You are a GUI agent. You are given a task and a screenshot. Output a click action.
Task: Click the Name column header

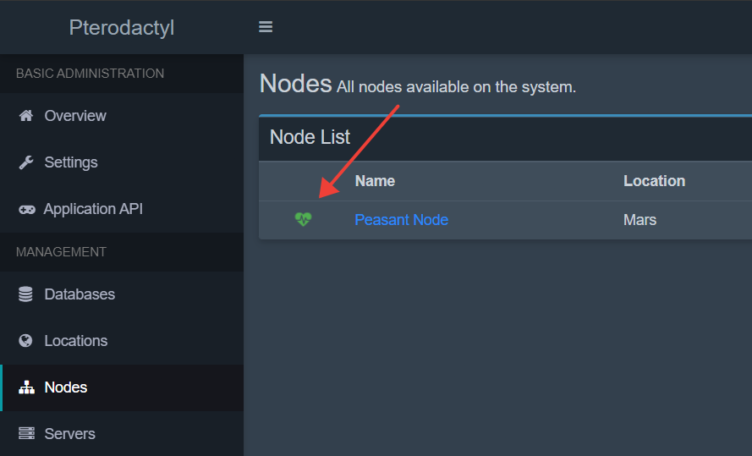[x=375, y=181]
